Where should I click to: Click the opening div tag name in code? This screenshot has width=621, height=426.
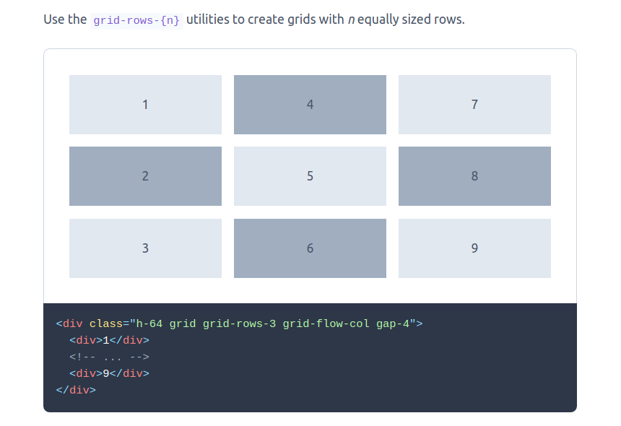click(x=72, y=323)
